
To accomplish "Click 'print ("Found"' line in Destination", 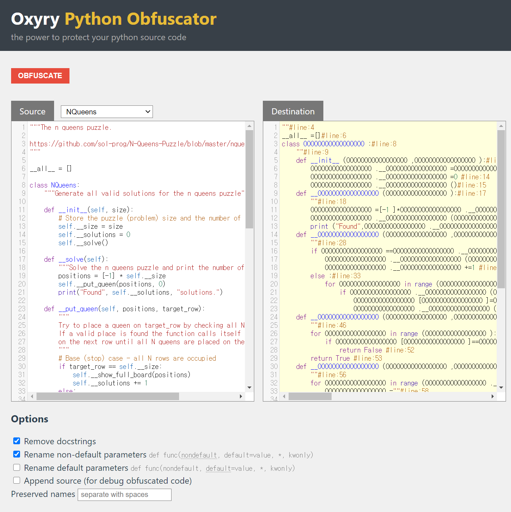I will [x=404, y=226].
